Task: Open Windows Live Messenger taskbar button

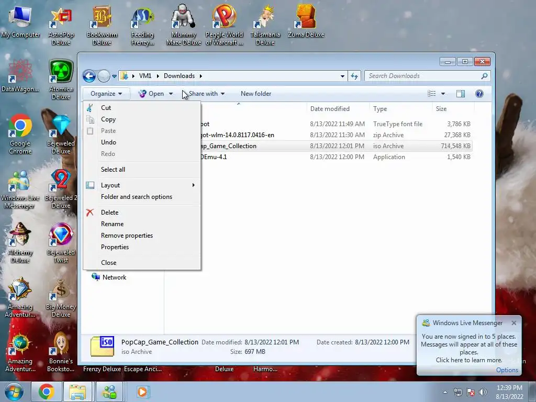Action: [x=109, y=392]
